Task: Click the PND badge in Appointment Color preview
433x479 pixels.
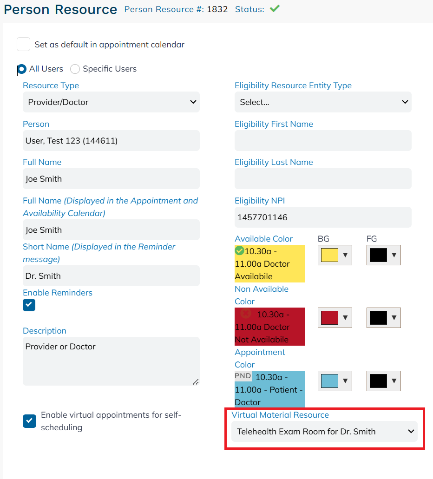Action: pos(243,376)
